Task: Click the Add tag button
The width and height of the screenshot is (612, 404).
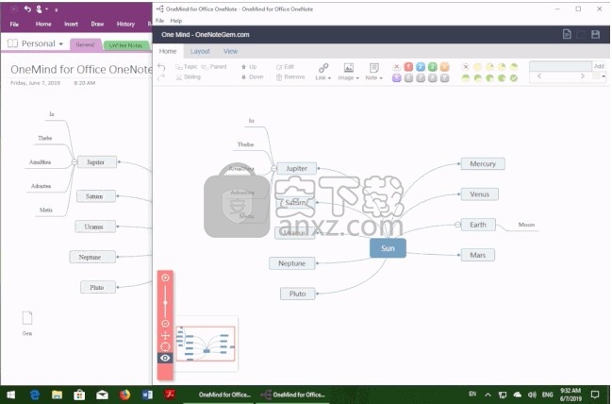Action: (x=599, y=66)
